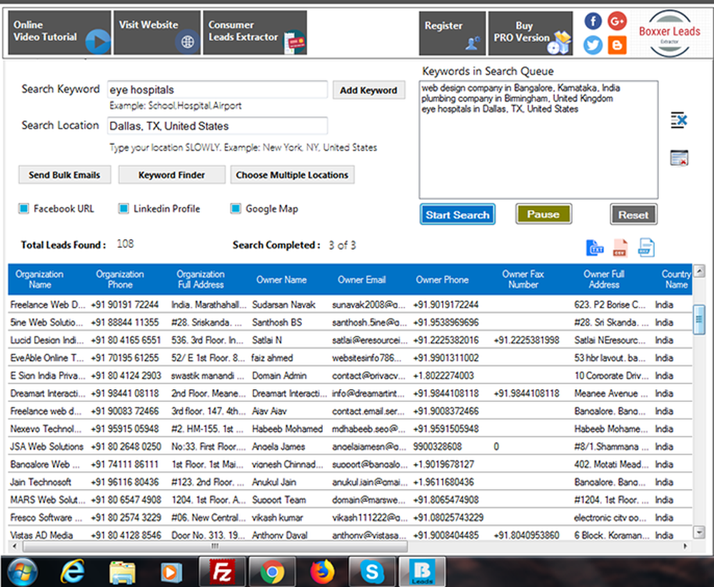Viewport: 714px width, 587px height.
Task: Open the Register tile
Action: [453, 34]
